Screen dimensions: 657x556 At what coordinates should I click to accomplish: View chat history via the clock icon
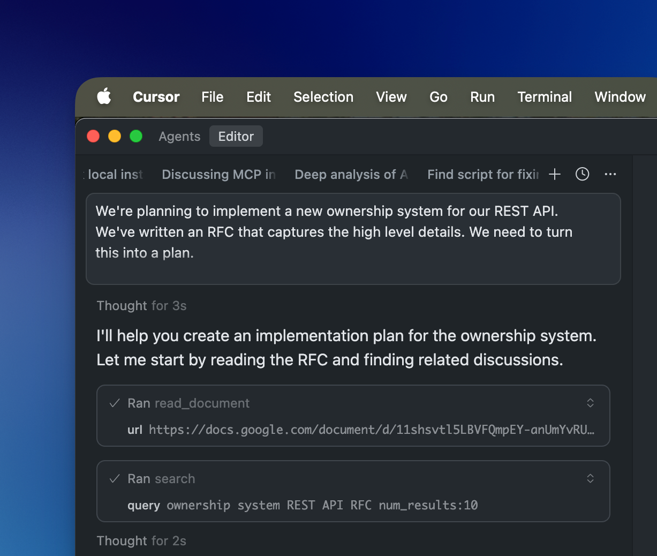pos(582,174)
